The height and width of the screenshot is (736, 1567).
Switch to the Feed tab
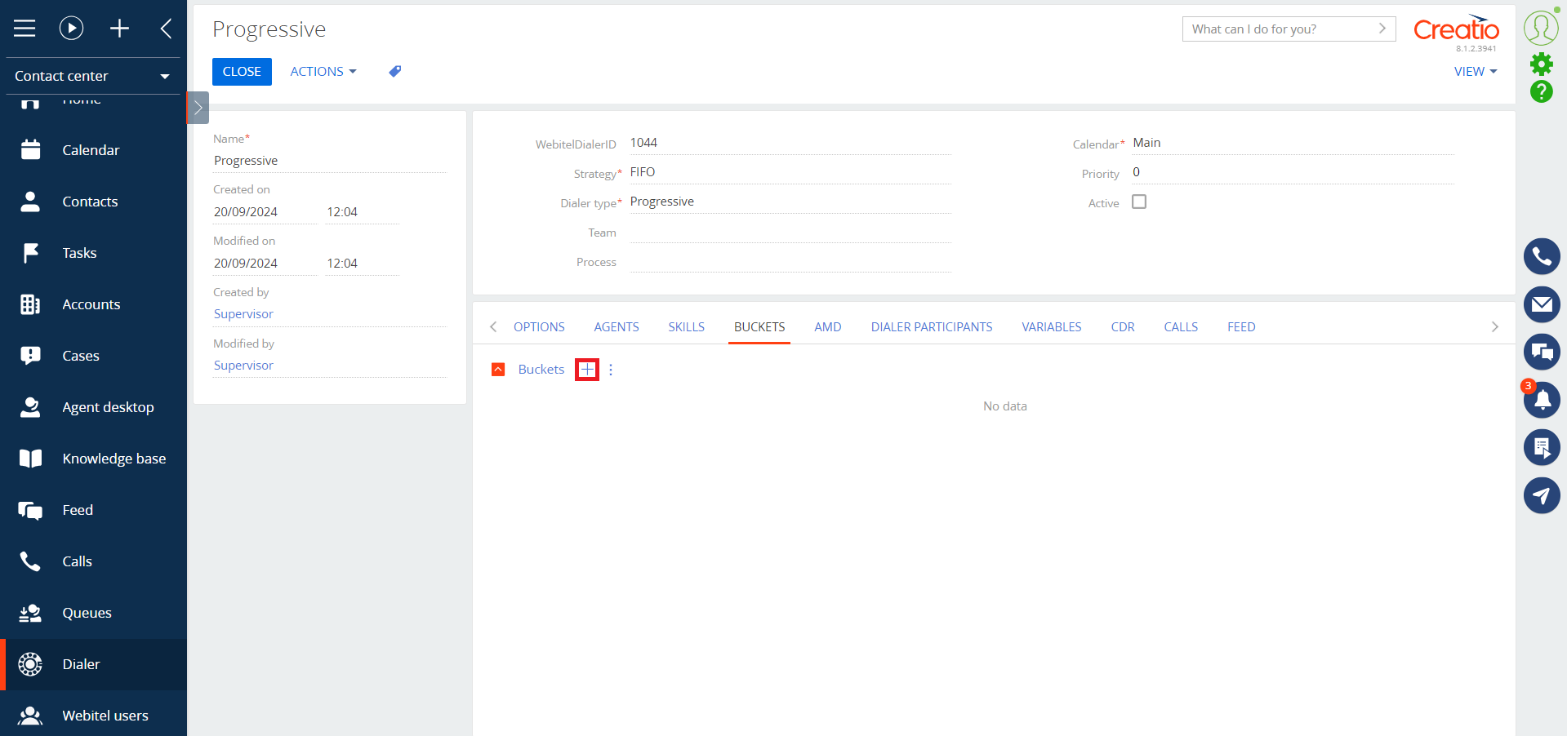coord(1241,327)
